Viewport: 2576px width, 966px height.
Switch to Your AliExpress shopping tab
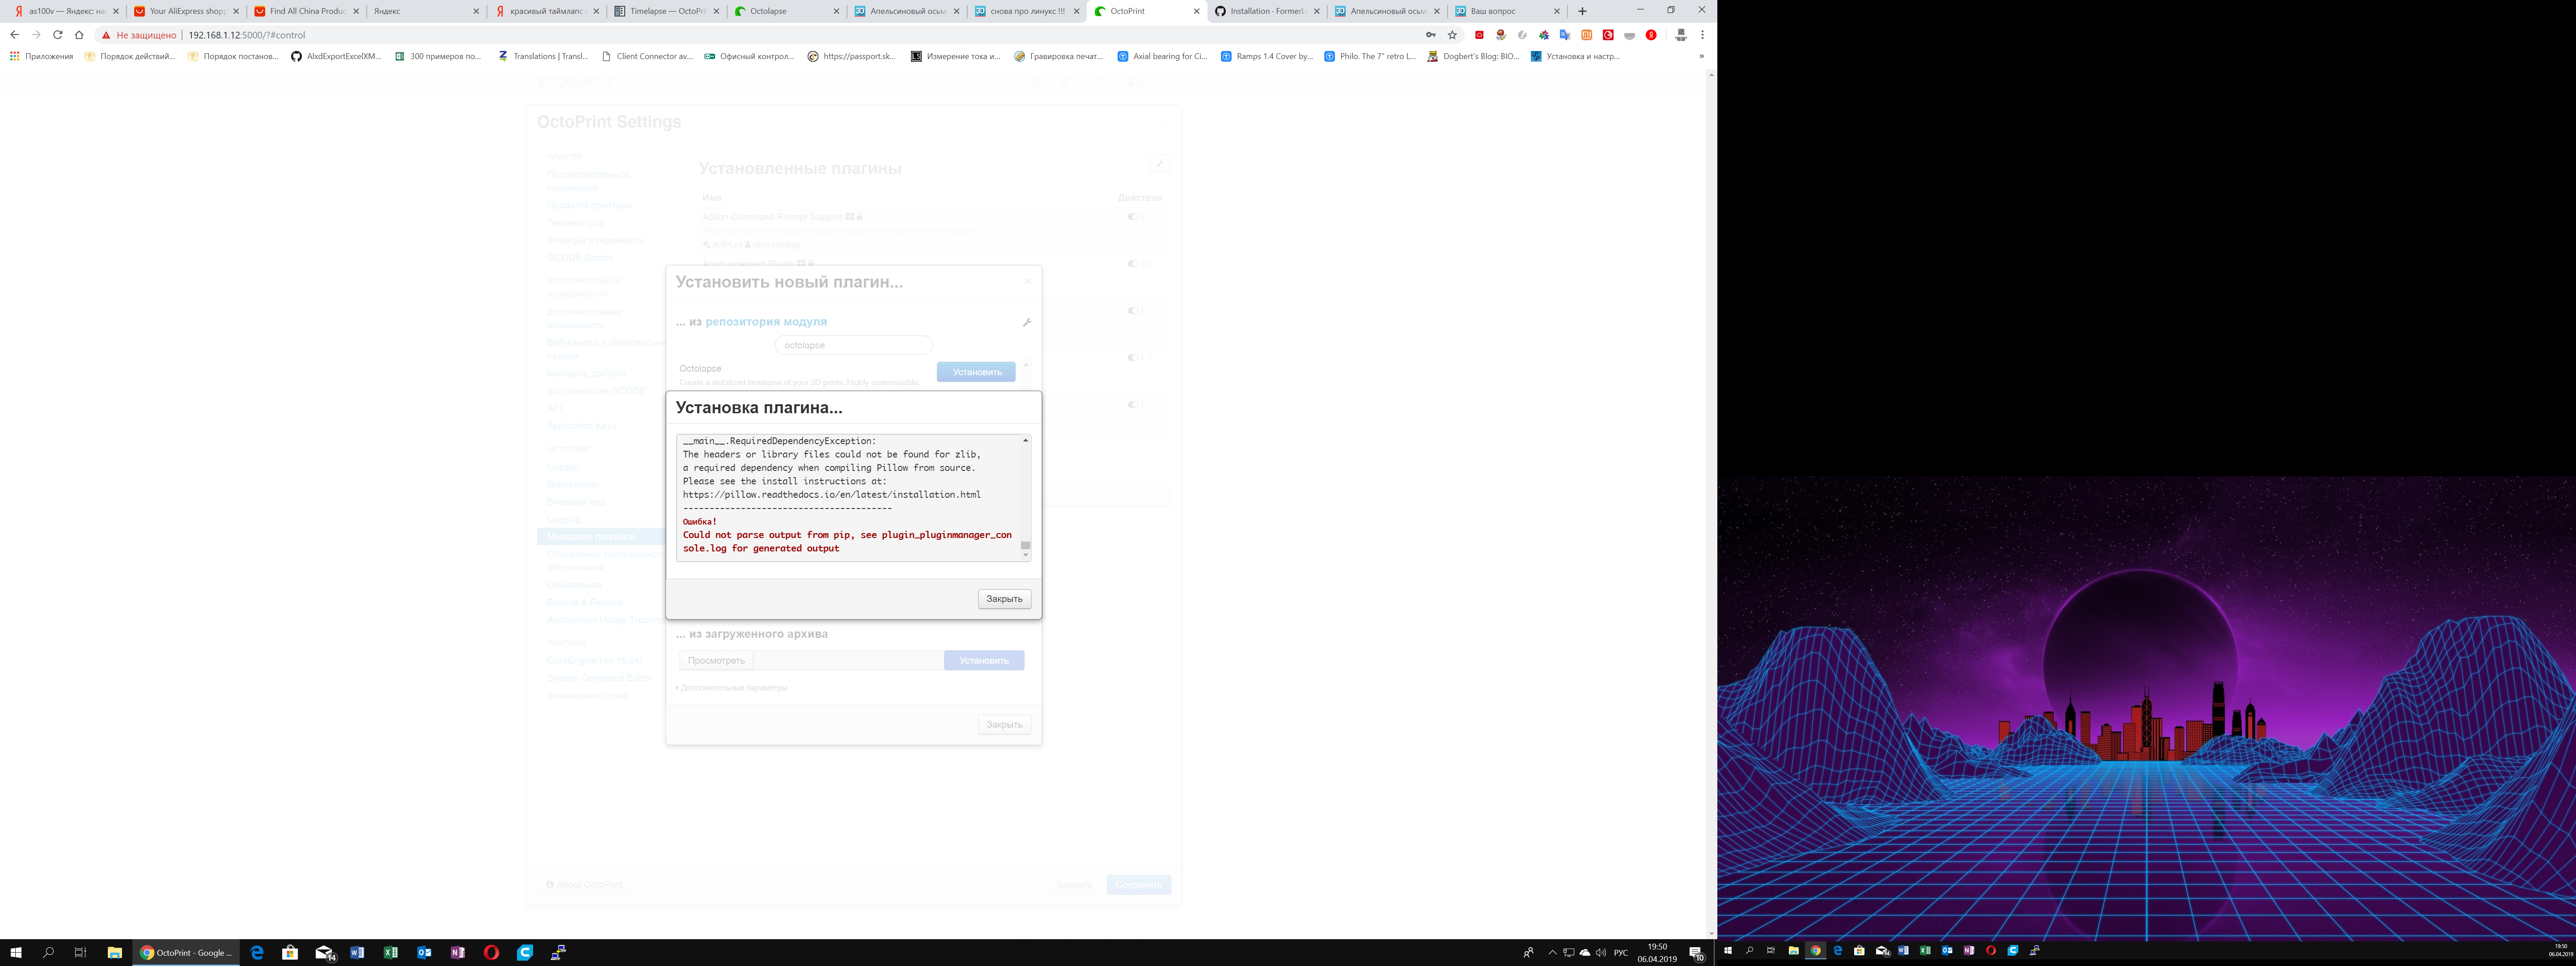pyautogui.click(x=186, y=11)
